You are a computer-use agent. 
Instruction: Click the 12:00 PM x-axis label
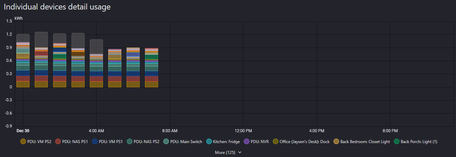click(243, 130)
